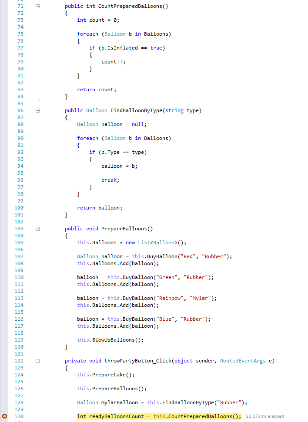Click the mylarBalloon variable name
The height and width of the screenshot is (422, 308).
(119, 402)
